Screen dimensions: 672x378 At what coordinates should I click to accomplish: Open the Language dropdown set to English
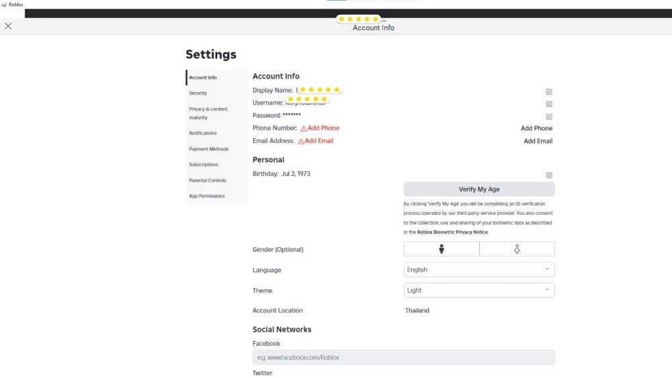pyautogui.click(x=479, y=270)
